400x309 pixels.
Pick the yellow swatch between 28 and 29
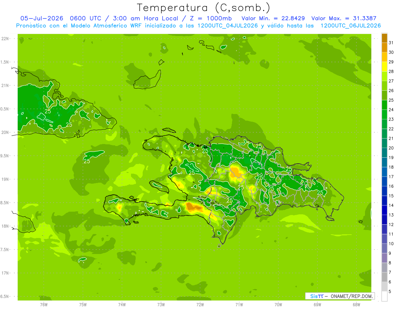pos(384,67)
